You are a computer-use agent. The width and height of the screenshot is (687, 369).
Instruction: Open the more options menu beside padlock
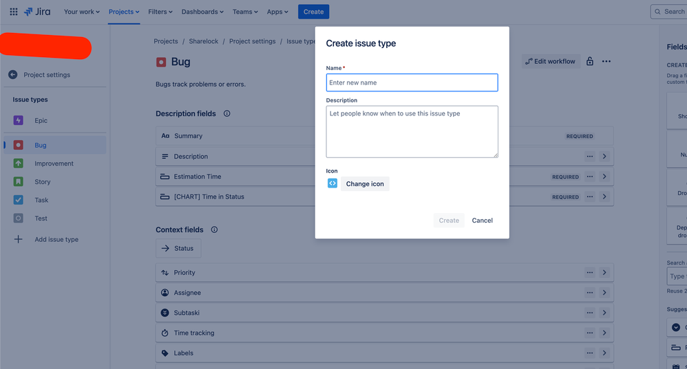(606, 61)
